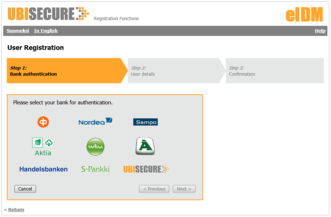Image resolution: width=331 pixels, height=217 pixels.
Task: Select the OP bank orange logo
Action: coord(44,122)
